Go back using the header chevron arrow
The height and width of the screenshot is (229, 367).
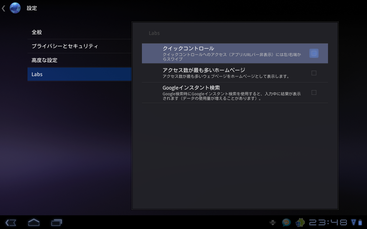(4, 9)
